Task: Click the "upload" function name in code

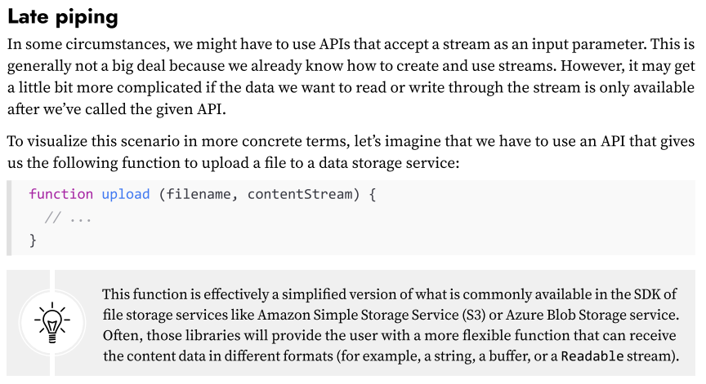Action: [126, 194]
